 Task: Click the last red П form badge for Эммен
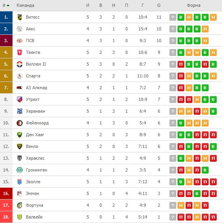tap(213, 193)
